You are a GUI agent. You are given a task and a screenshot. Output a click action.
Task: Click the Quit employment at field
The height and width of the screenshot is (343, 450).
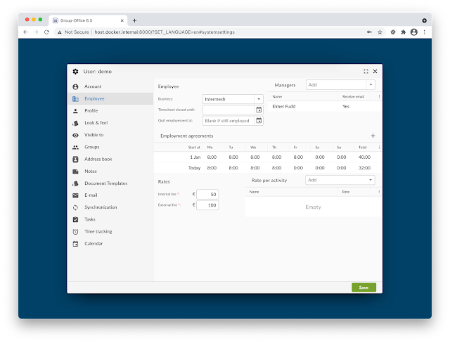pos(229,121)
